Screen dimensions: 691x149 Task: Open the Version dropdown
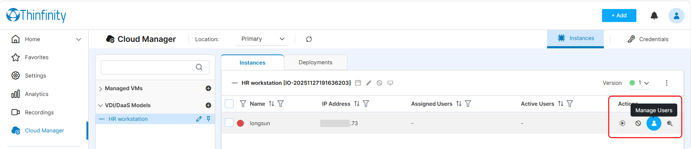[643, 83]
